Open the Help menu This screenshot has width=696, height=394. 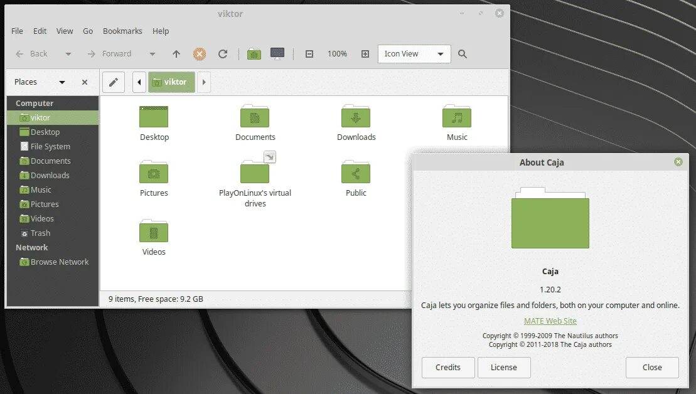161,31
